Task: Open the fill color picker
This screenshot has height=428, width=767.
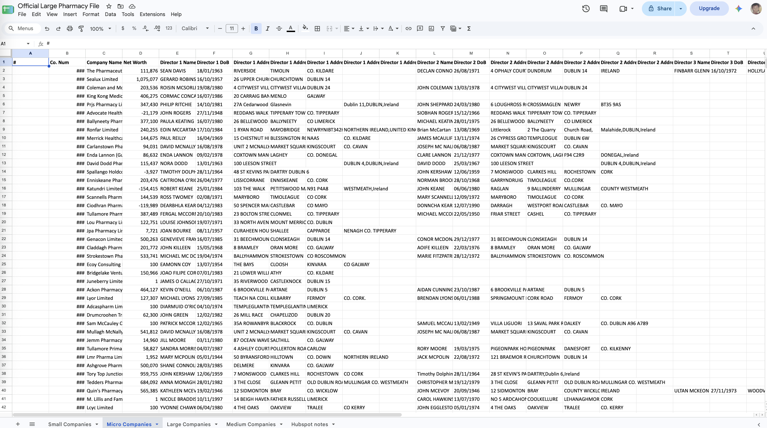Action: [x=305, y=29]
